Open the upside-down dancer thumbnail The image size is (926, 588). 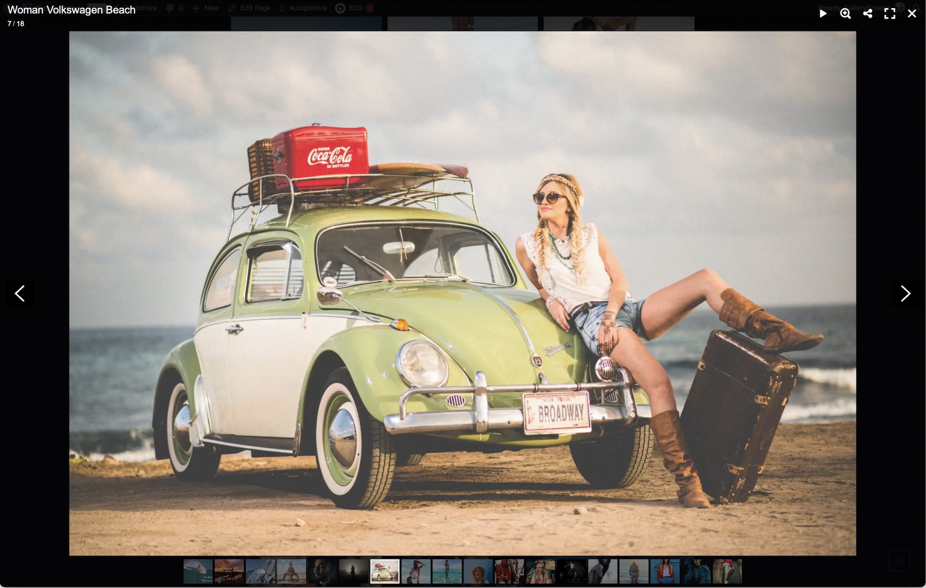(416, 571)
